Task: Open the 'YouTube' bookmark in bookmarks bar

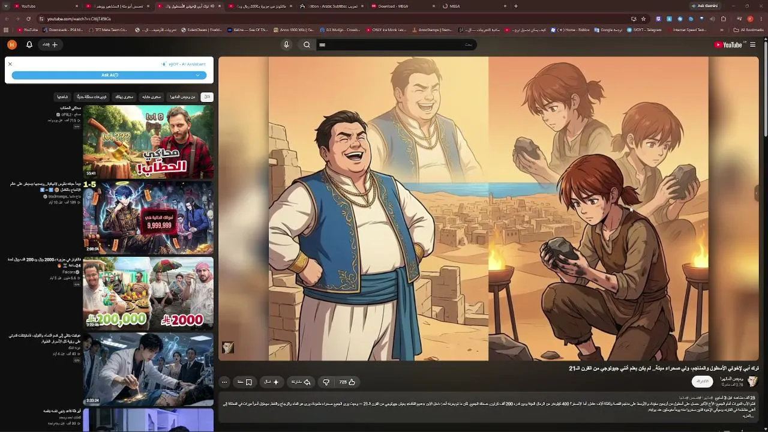Action: 28,29
